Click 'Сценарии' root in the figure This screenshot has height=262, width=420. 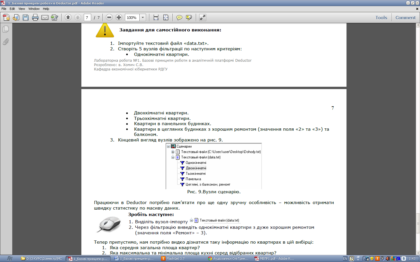coord(184,146)
